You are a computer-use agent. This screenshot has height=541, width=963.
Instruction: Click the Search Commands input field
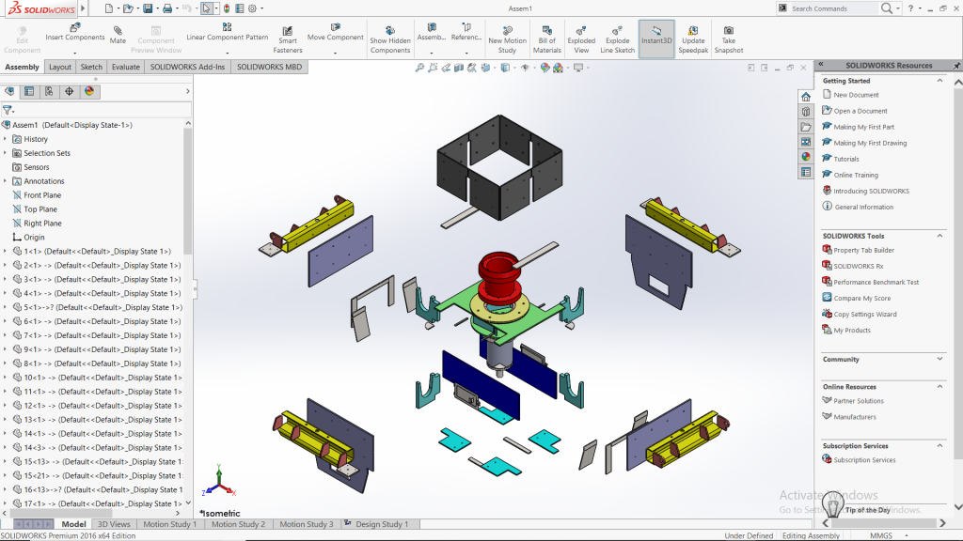(x=832, y=8)
